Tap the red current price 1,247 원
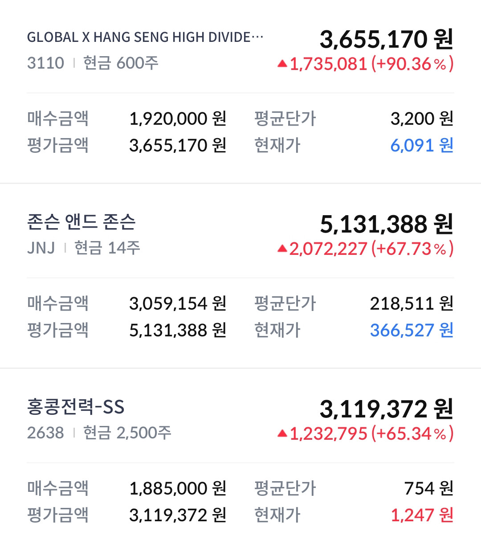Image resolution: width=481 pixels, height=552 pixels. 421,515
